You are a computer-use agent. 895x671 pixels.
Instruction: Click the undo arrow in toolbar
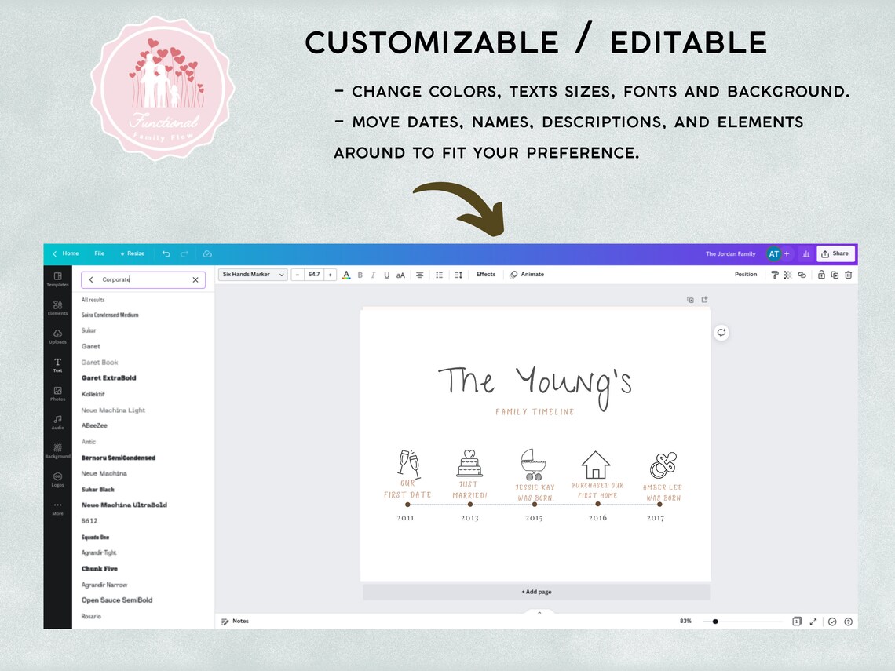pyautogui.click(x=166, y=253)
